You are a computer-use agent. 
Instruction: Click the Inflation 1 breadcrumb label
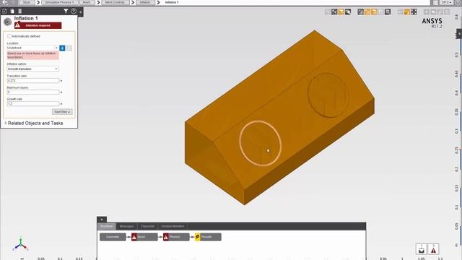click(172, 2)
